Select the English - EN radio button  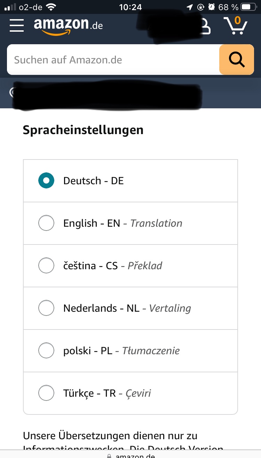coord(46,223)
